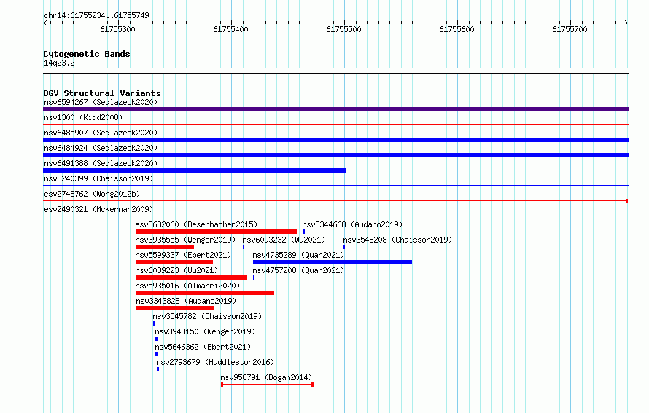649x413 pixels.
Task: Open the nsv2793679 (Huddleston2016) label
Action: tap(215, 362)
